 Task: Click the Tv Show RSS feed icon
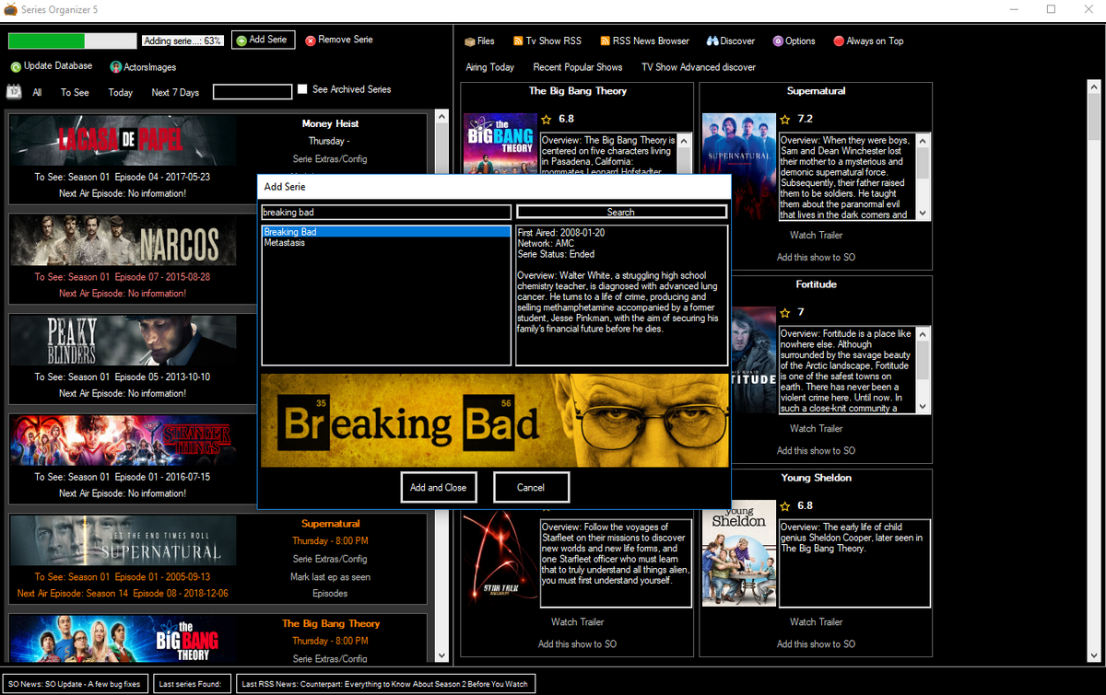point(518,41)
